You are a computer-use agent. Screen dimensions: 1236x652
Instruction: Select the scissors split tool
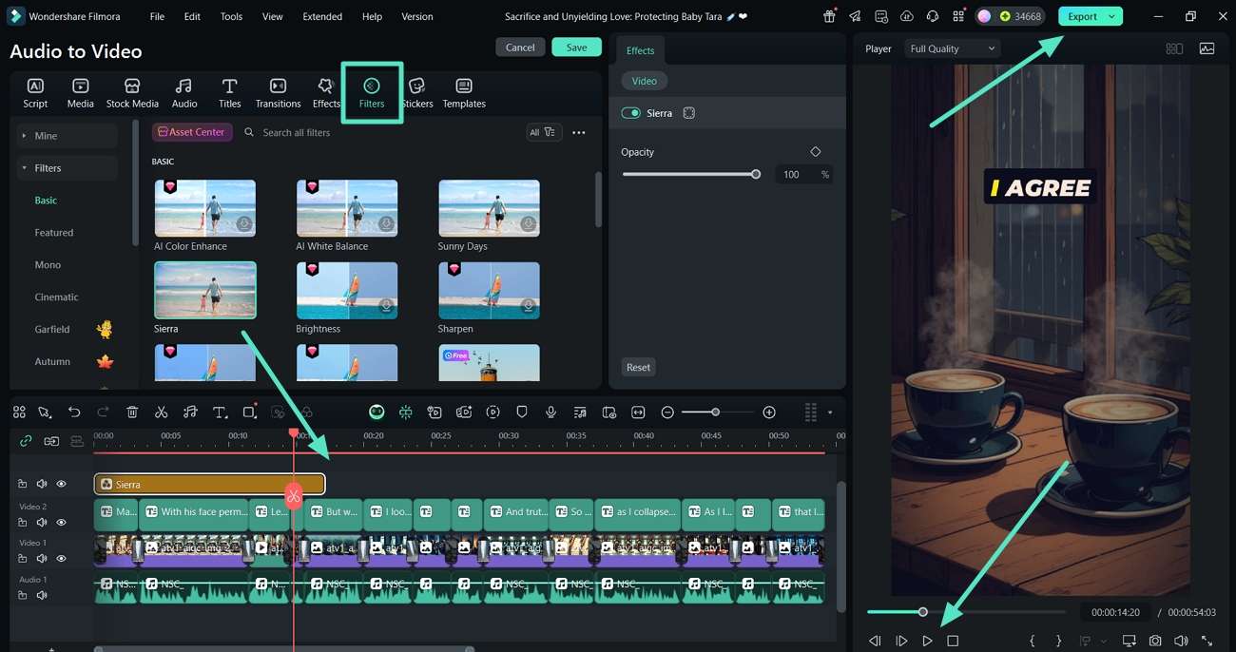[161, 412]
